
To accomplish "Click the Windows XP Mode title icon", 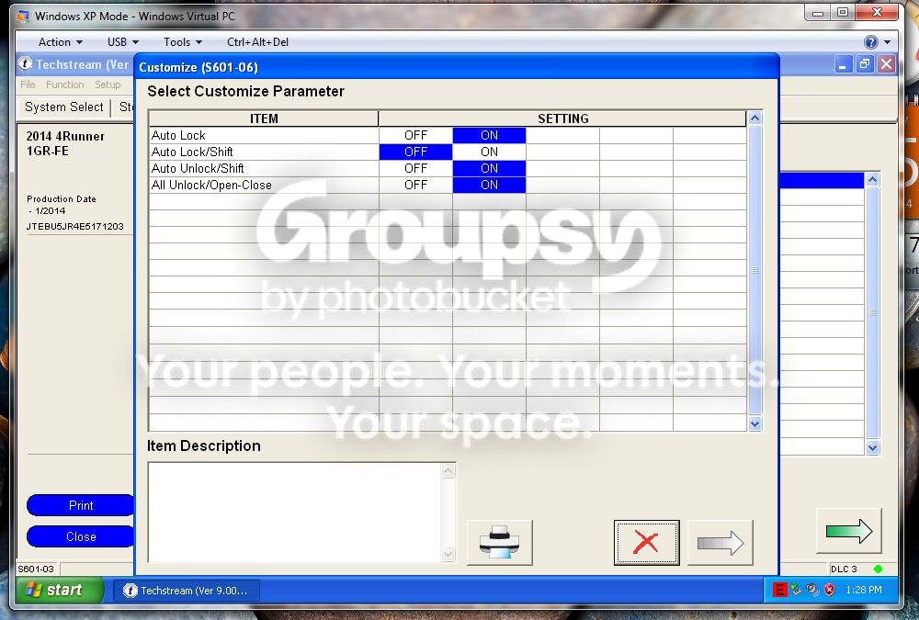I will click(23, 16).
